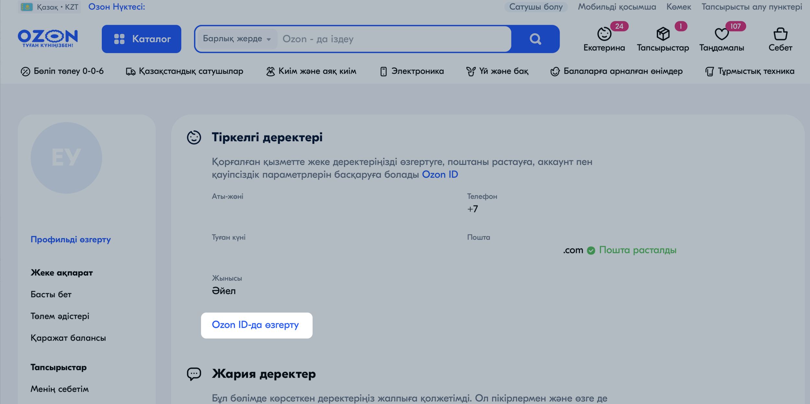Click the smiley icon beside Тіркелгі деректері
This screenshot has height=404, width=810.
coord(194,137)
